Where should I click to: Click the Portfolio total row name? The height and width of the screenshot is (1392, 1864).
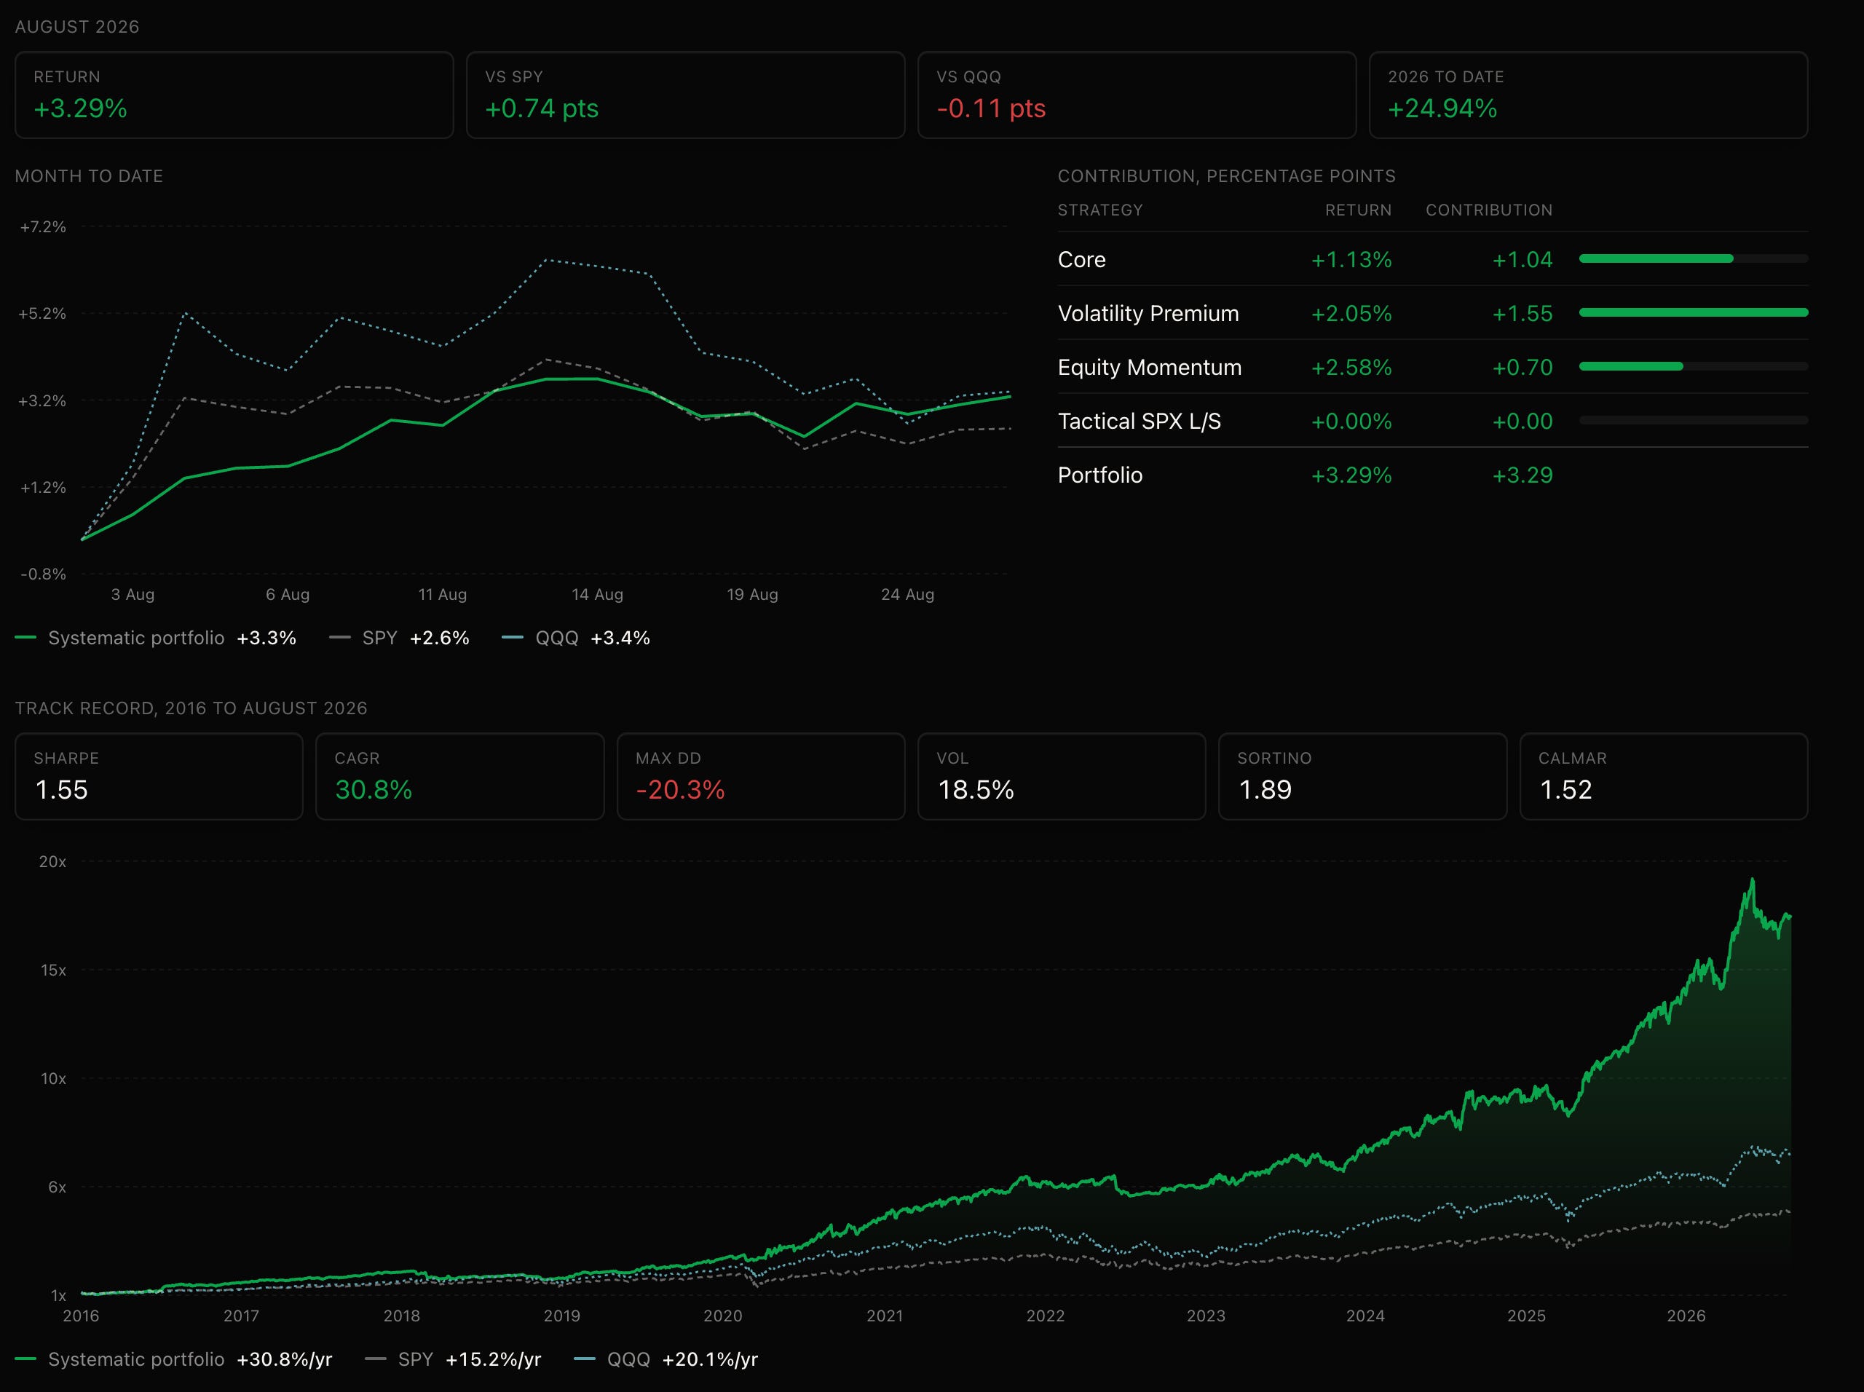tap(1099, 475)
